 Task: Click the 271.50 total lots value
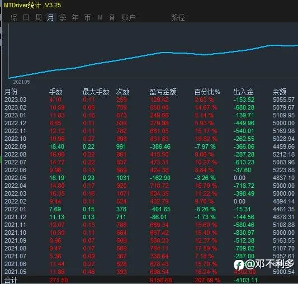coord(59,280)
